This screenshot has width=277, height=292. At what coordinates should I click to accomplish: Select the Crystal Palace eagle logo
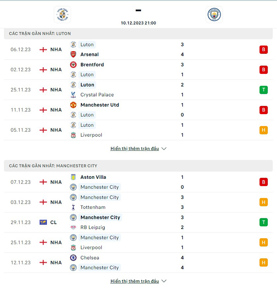tap(73, 95)
